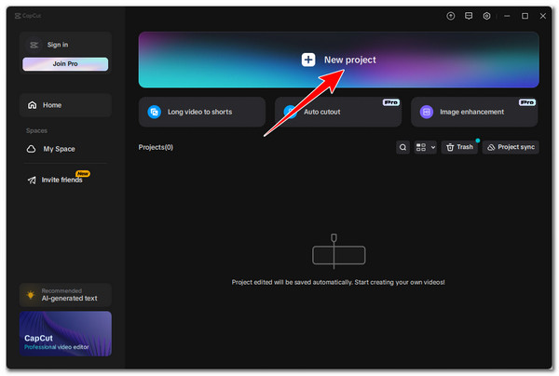Click the Long video to shorts icon

154,112
